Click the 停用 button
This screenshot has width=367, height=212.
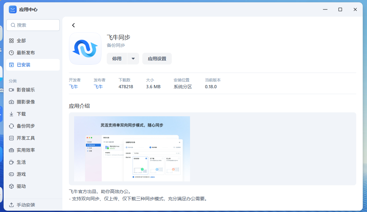tap(117, 59)
